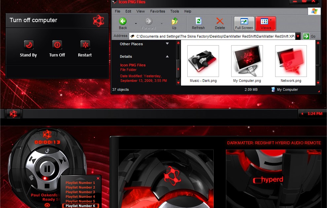Click the red atom Start button
Image resolution: width=327 pixels, height=208 pixels.
(13, 114)
